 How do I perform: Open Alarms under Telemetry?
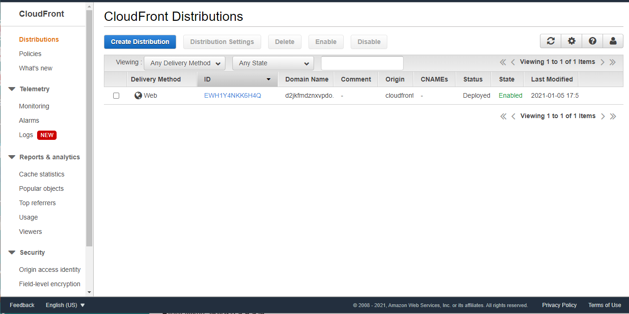(29, 120)
